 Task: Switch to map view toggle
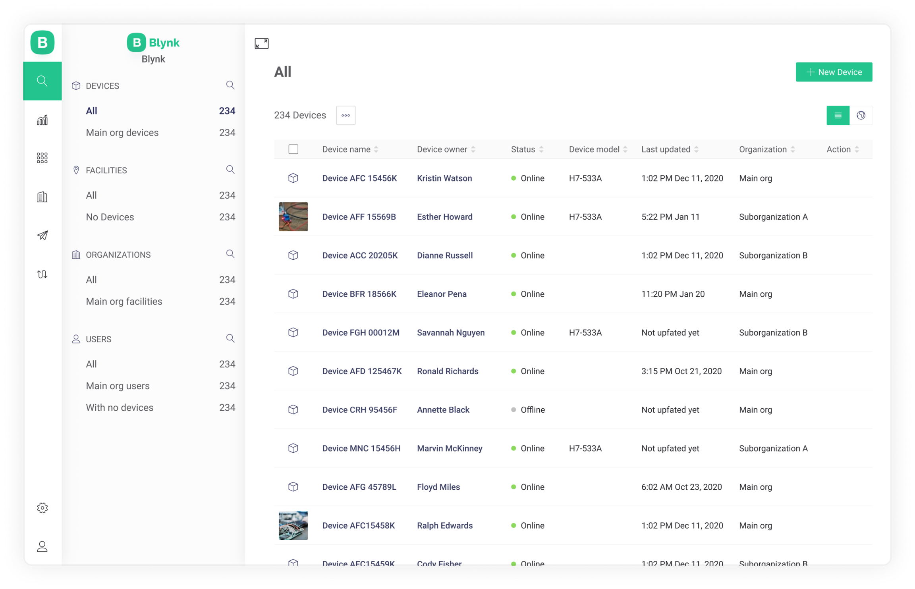pyautogui.click(x=861, y=115)
